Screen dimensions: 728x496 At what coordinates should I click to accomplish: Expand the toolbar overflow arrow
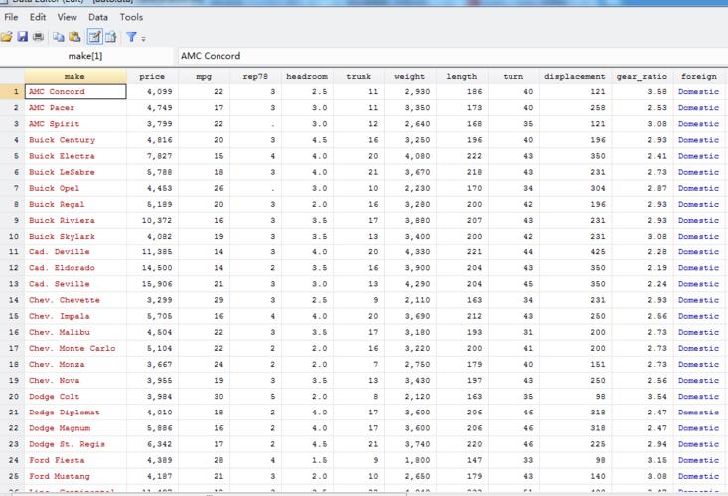click(143, 39)
